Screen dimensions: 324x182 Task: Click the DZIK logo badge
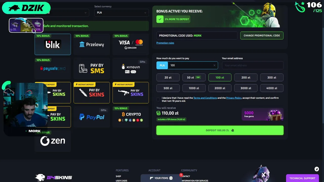click(26, 8)
